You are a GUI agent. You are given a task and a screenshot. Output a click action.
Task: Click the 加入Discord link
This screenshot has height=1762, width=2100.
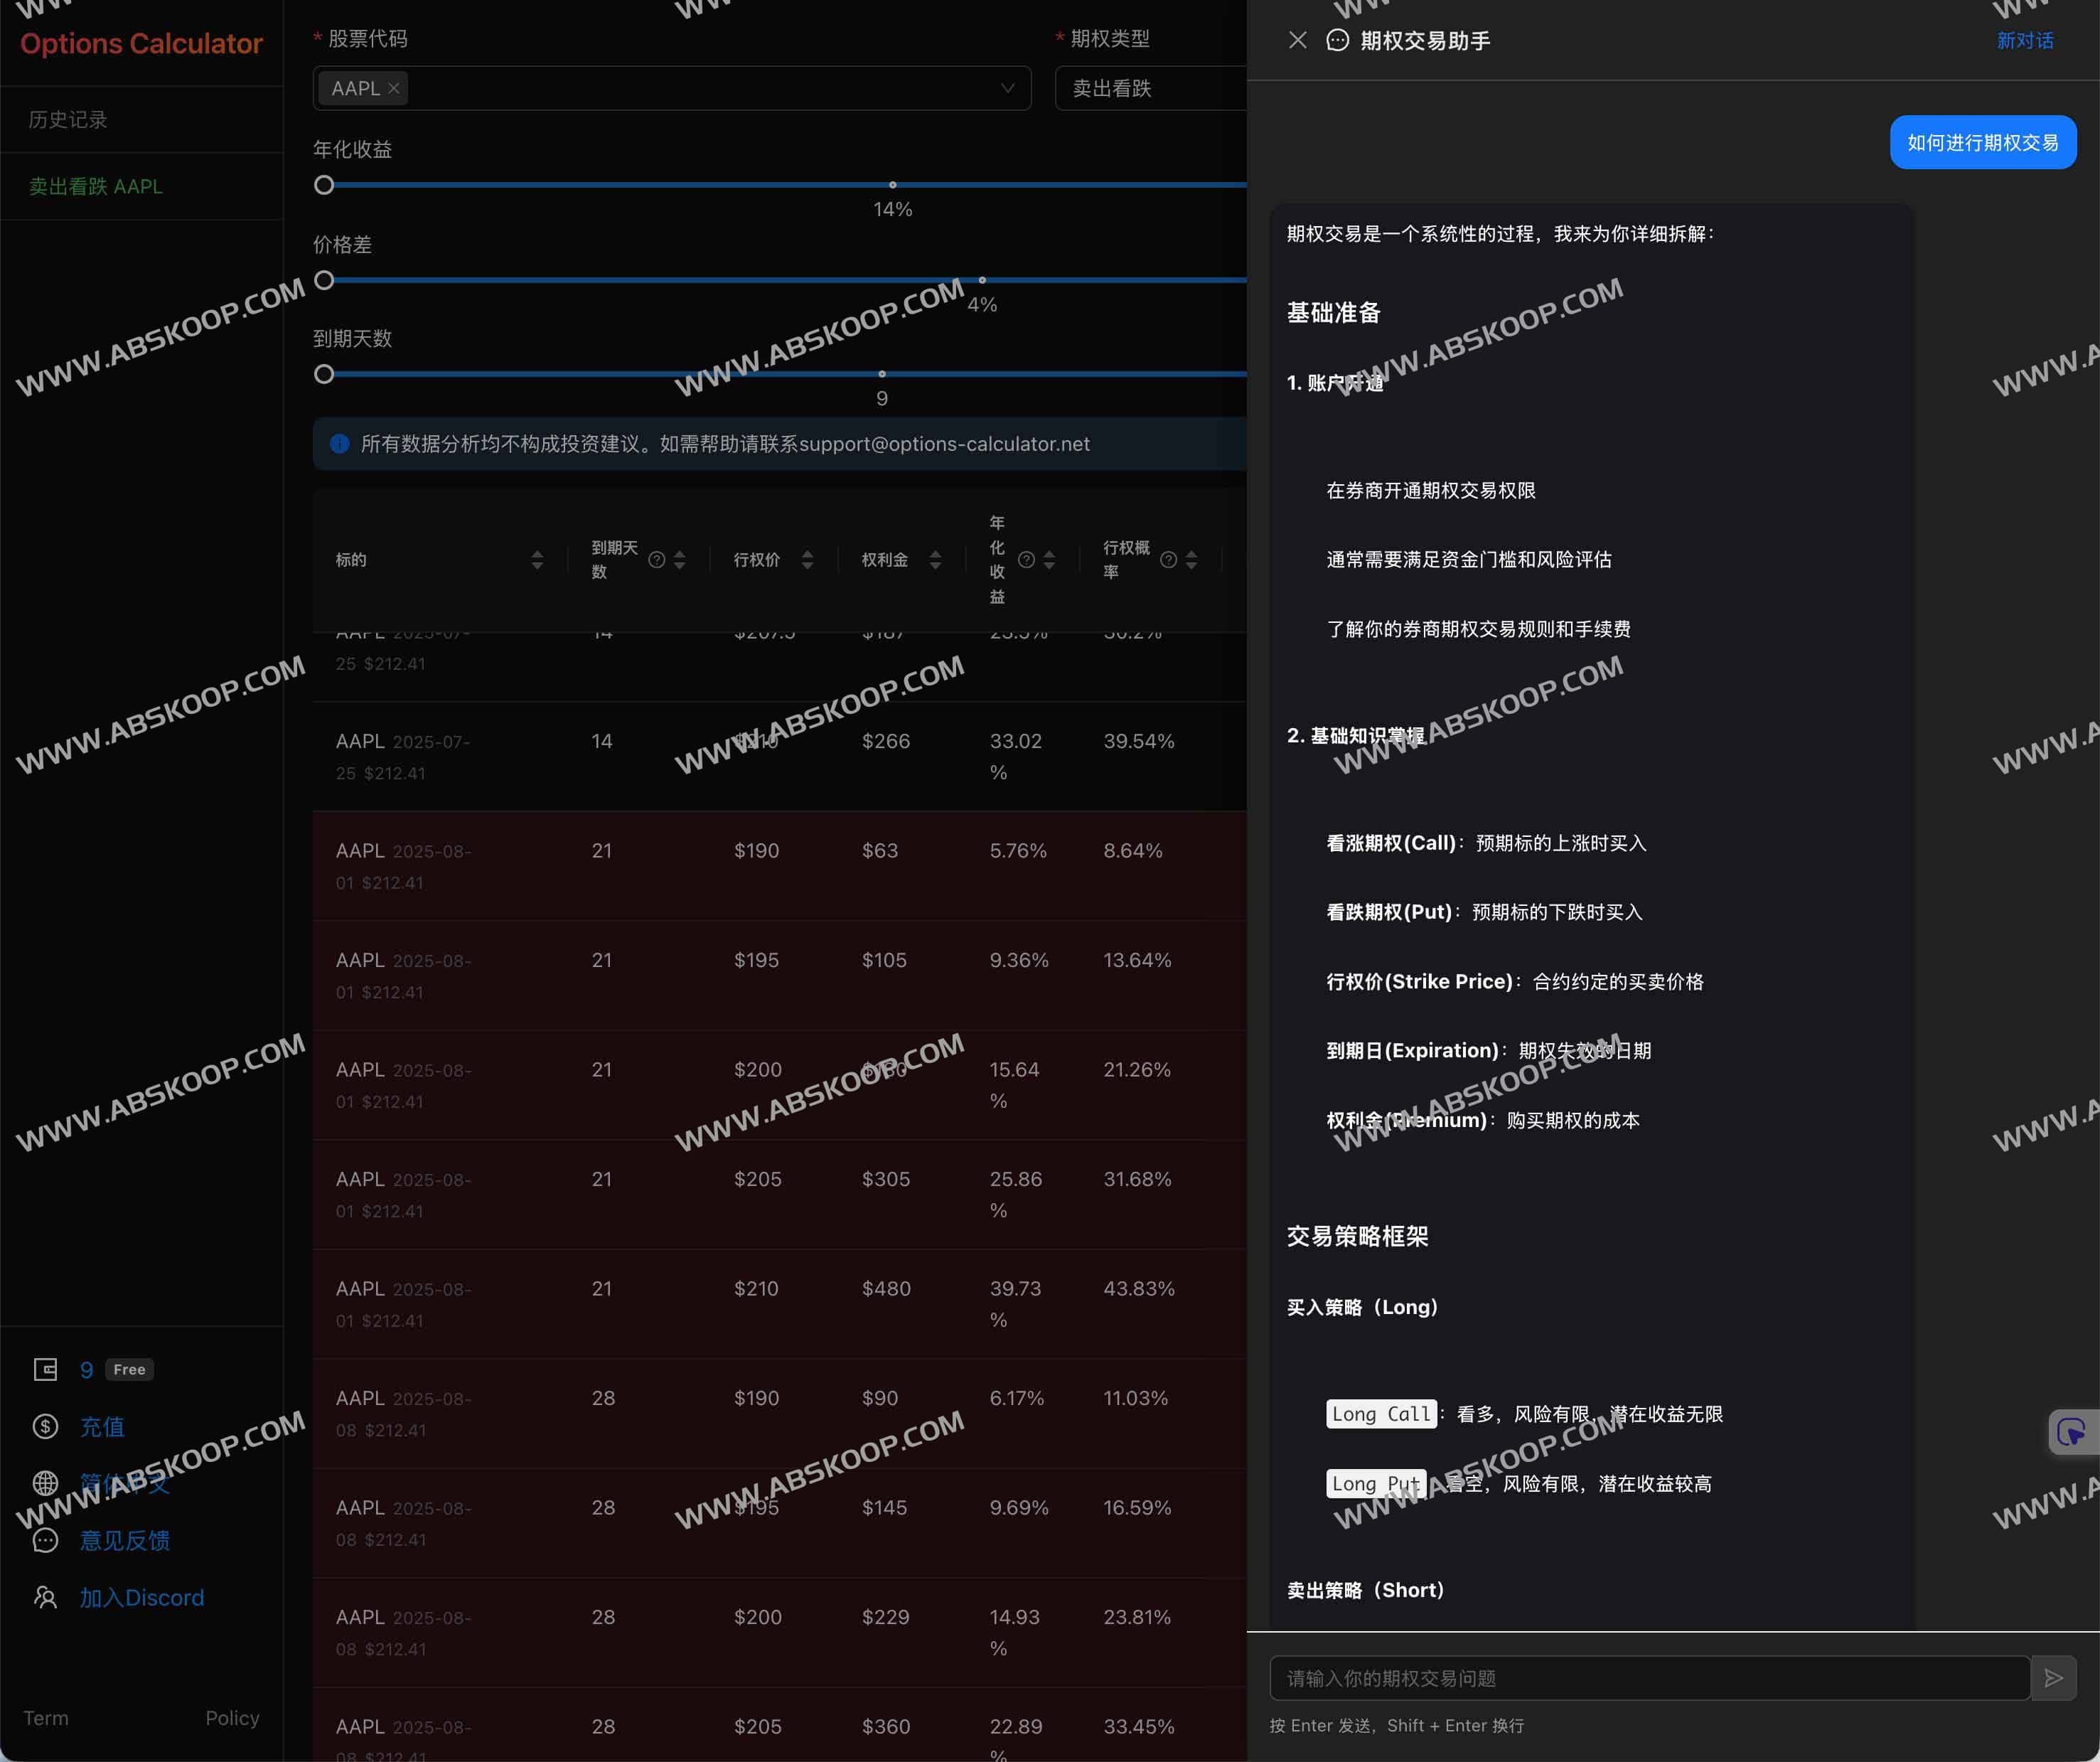point(142,1597)
